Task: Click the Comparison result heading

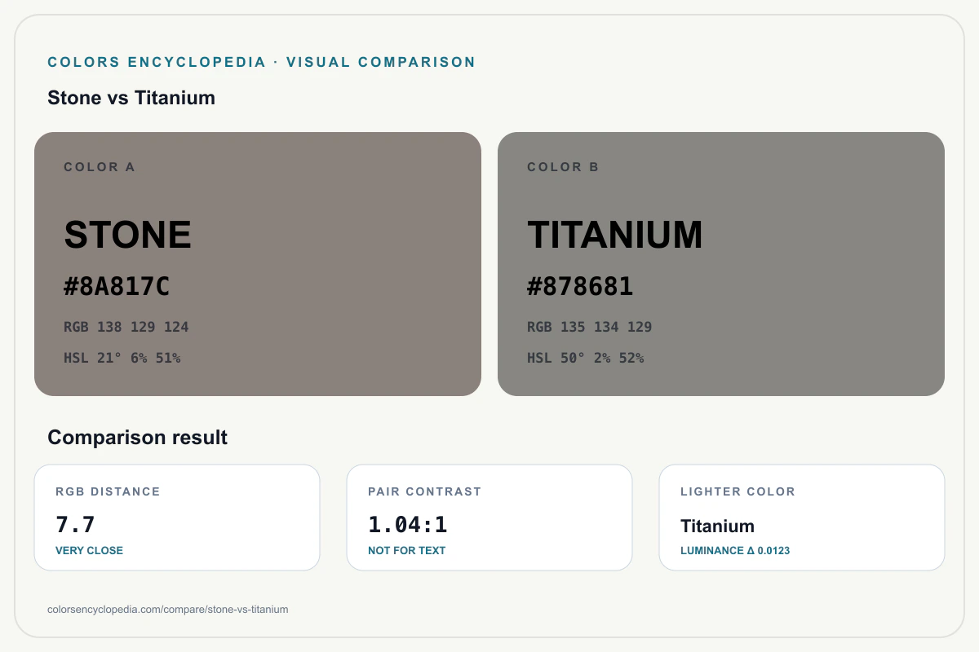Action: click(x=138, y=438)
